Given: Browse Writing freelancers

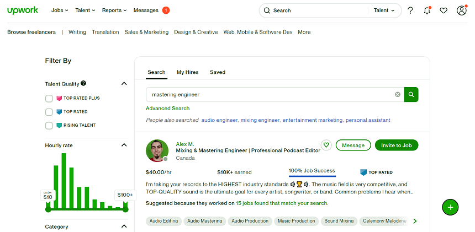Looking at the screenshot, I should tap(77, 32).
